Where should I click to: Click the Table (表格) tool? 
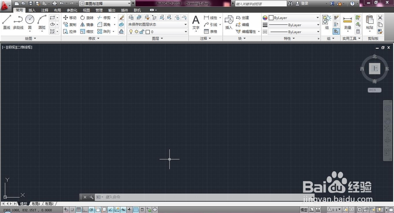tap(210, 31)
